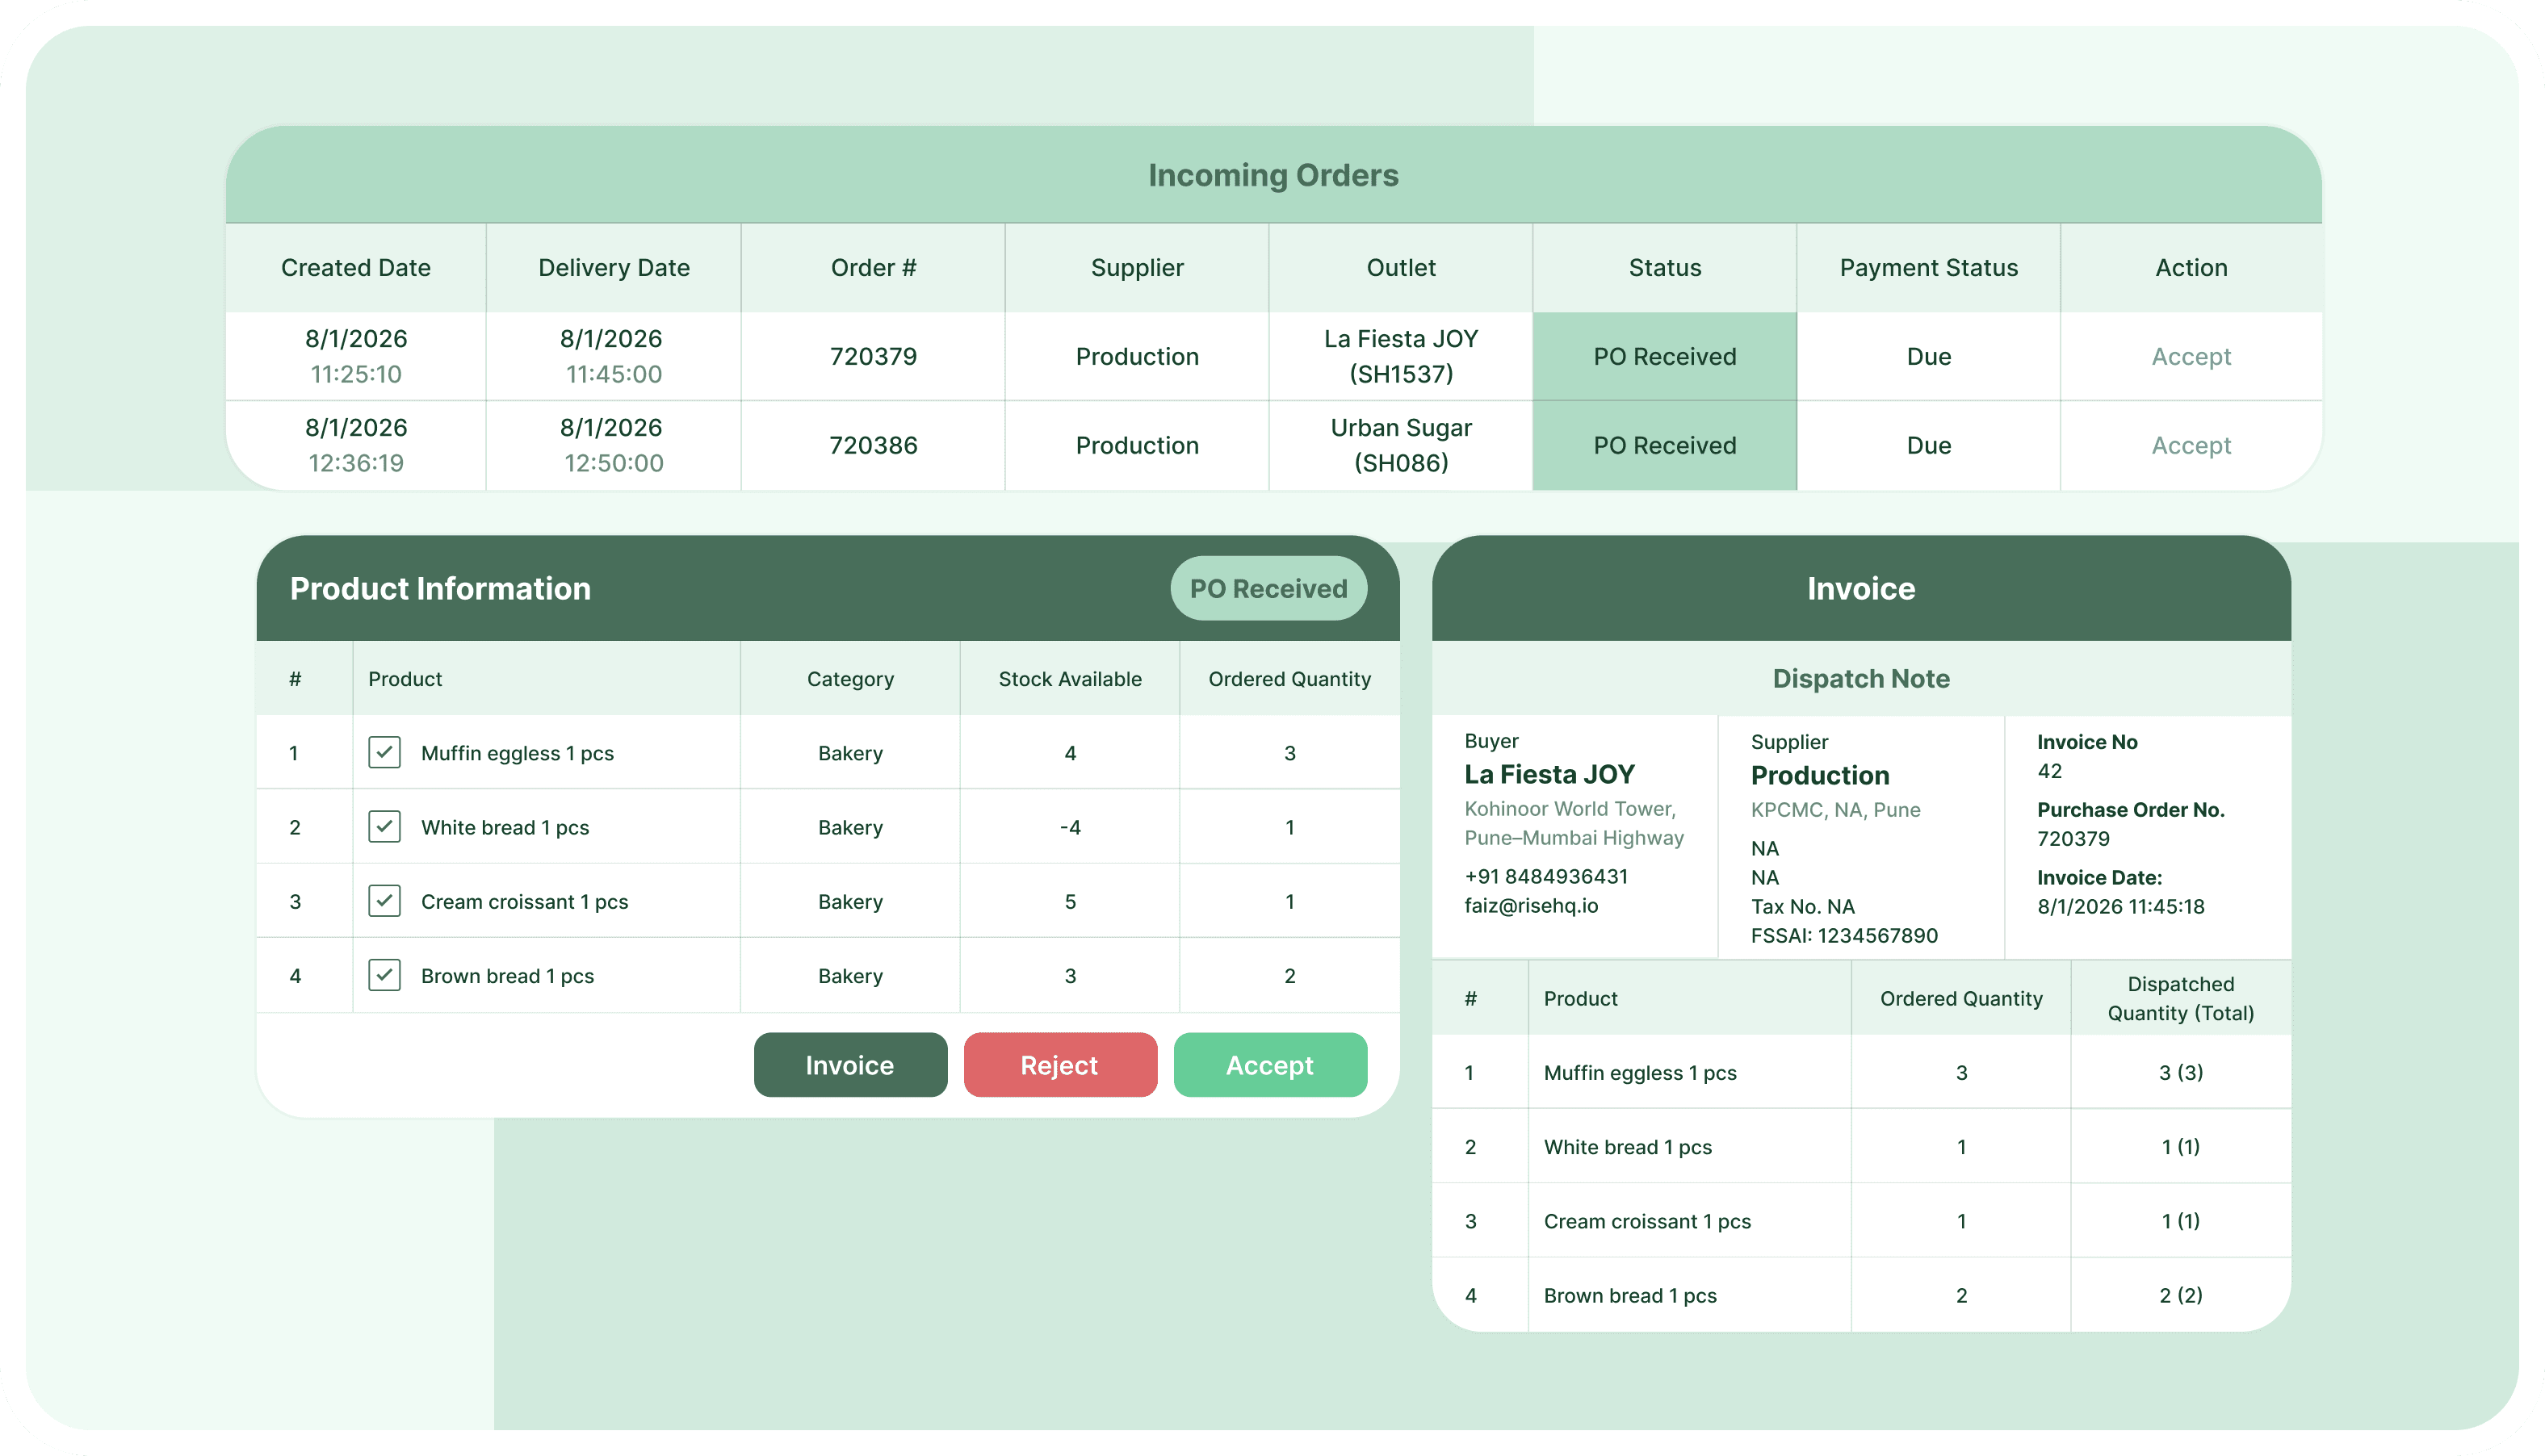The image size is (2545, 1456).
Task: Click the PO Received status for order 720379
Action: tap(1663, 356)
